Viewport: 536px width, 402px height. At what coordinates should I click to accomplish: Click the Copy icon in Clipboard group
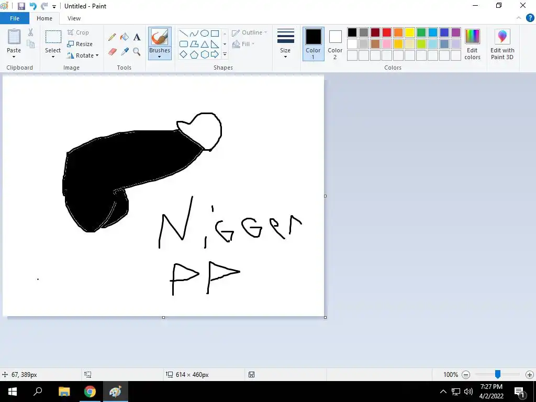30,44
